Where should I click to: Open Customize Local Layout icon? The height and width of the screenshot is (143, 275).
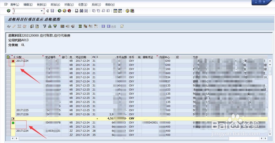(132, 11)
